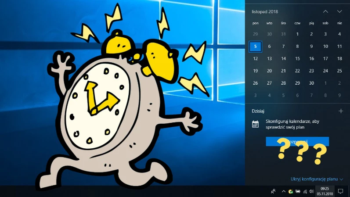Choose date 12 in the calendar
350x197 pixels.
click(x=255, y=59)
